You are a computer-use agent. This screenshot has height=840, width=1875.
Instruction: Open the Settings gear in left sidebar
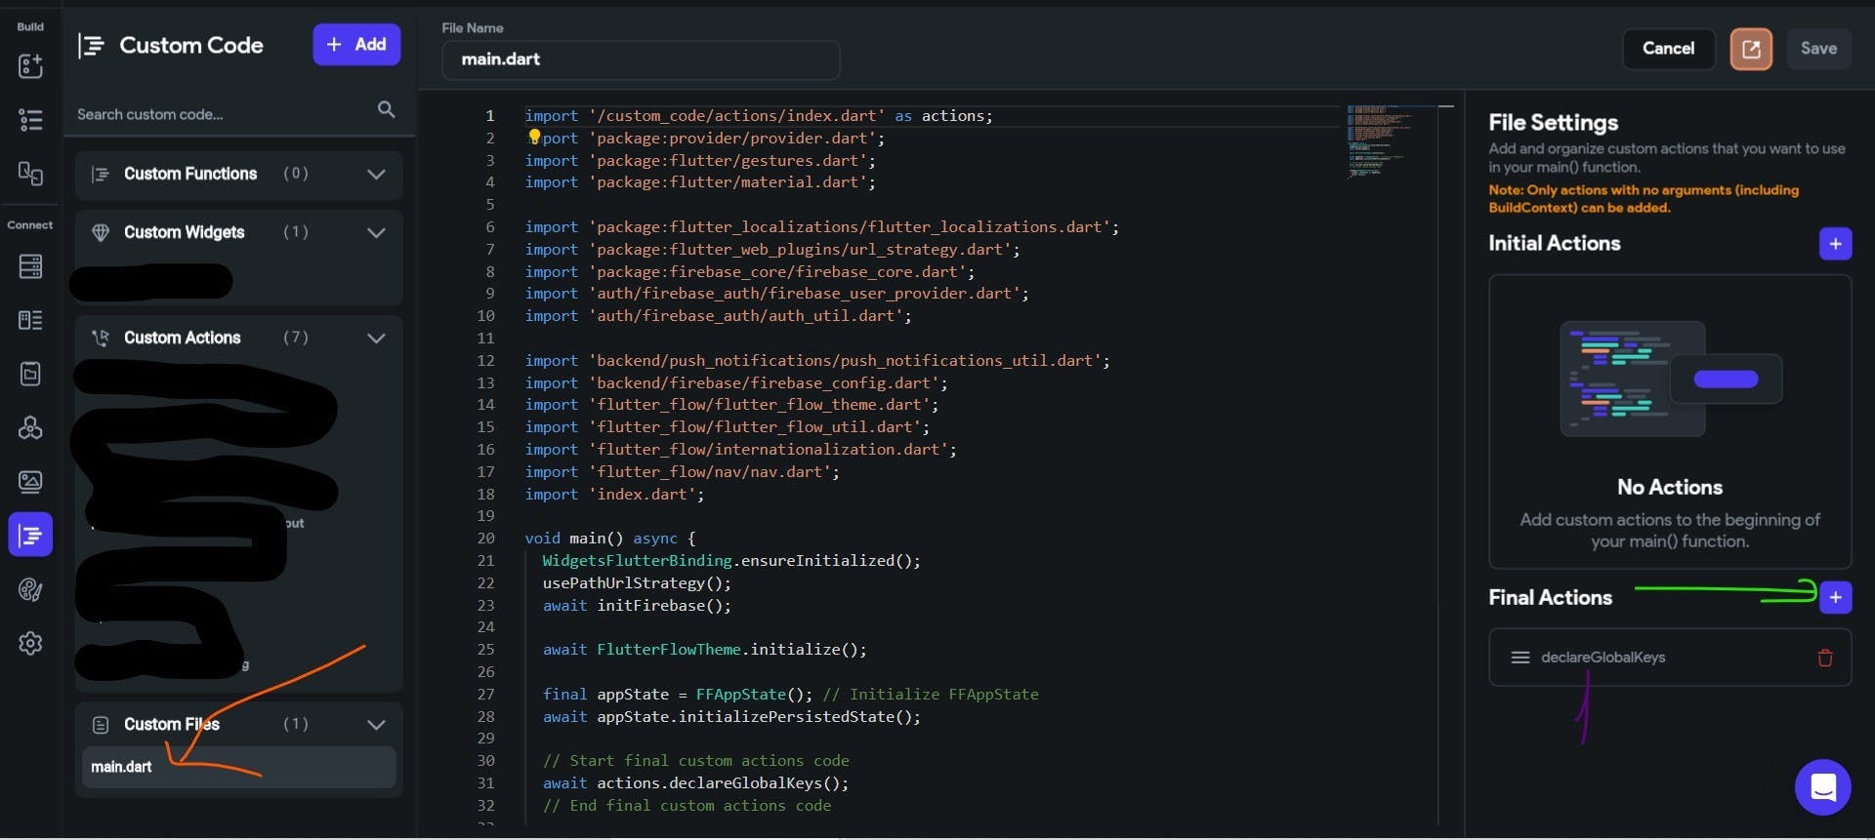coord(30,643)
